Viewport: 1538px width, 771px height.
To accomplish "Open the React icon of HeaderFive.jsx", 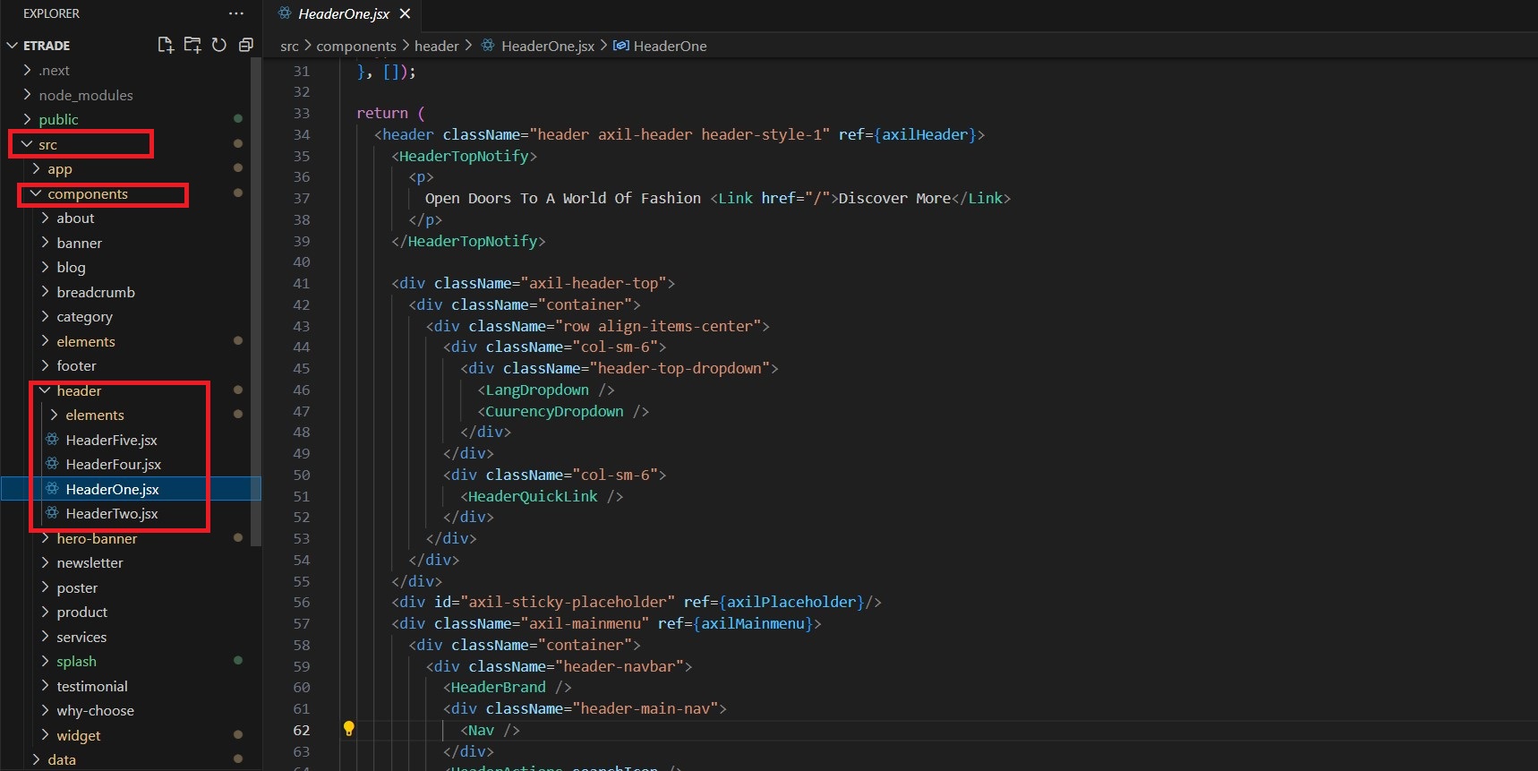I will pyautogui.click(x=52, y=440).
